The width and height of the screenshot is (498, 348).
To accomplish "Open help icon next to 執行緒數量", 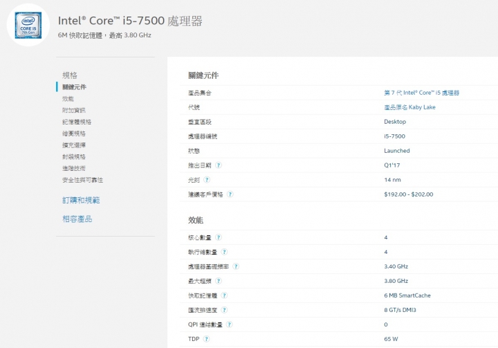I will (224, 252).
